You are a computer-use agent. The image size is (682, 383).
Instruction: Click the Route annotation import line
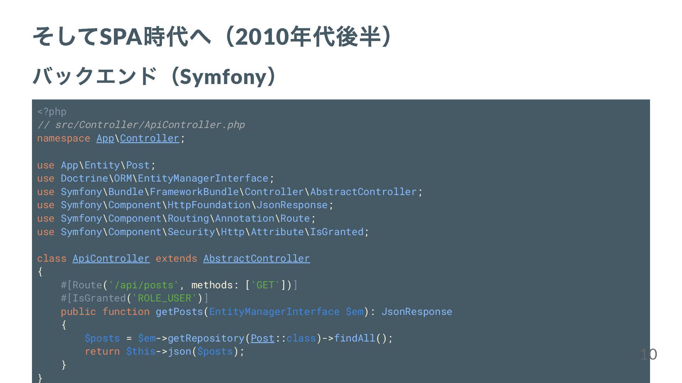(177, 218)
